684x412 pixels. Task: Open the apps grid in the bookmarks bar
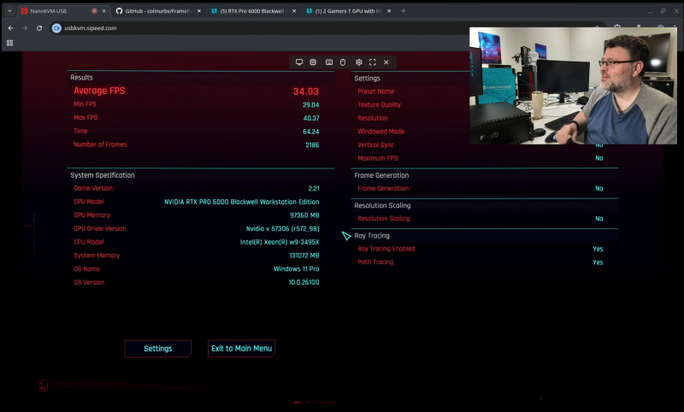[10, 43]
